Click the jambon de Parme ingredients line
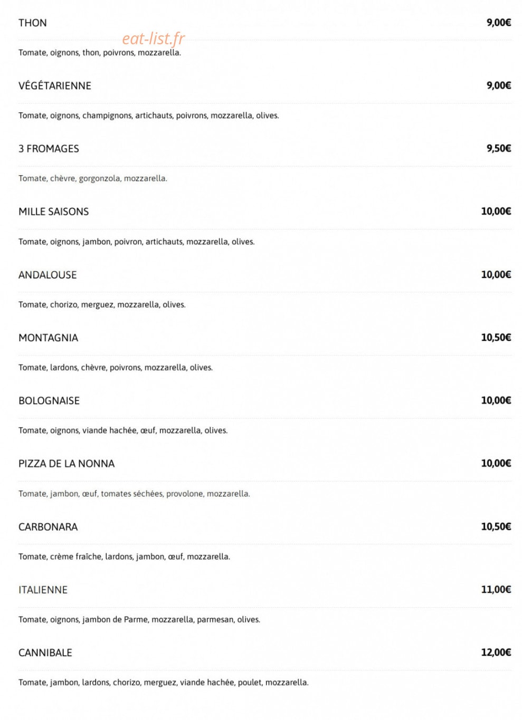Viewport: 522px width, 720px height. (139, 620)
